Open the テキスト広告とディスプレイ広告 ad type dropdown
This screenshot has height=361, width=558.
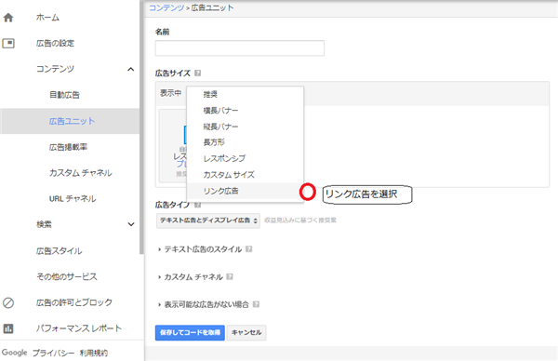coord(208,221)
